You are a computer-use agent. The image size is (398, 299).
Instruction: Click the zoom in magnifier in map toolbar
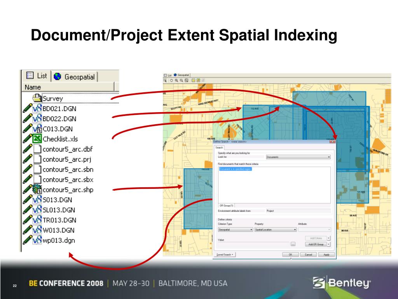click(x=176, y=80)
